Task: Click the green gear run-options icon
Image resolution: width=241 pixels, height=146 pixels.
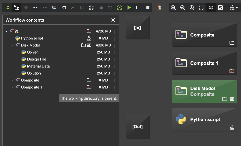Action: pyautogui.click(x=119, y=8)
